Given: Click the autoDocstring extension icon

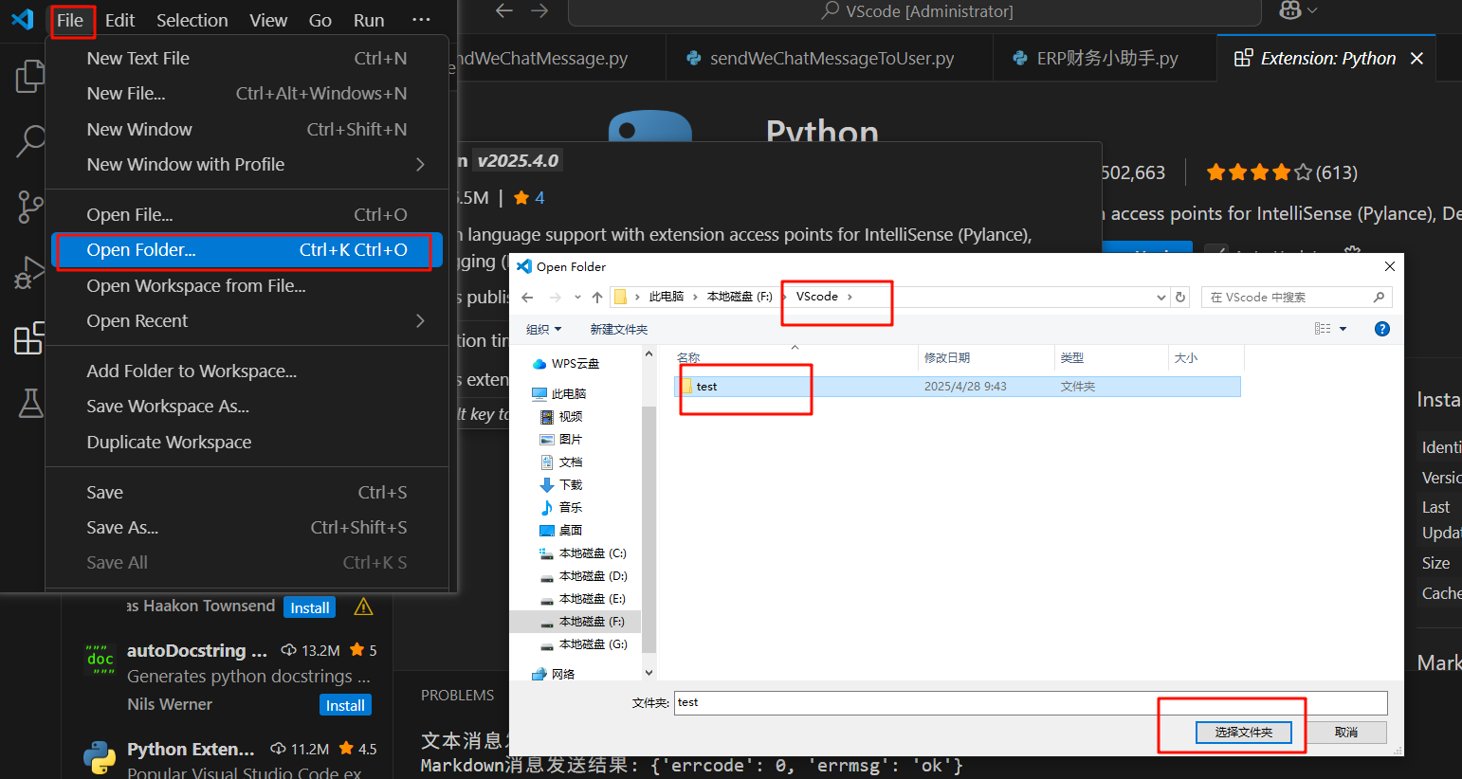Looking at the screenshot, I should [100, 659].
